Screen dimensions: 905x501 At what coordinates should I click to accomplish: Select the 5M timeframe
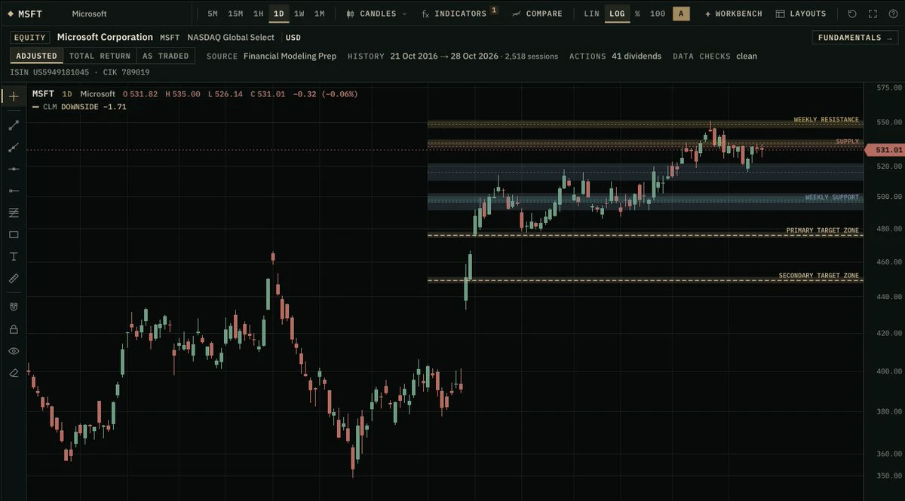[x=213, y=14]
